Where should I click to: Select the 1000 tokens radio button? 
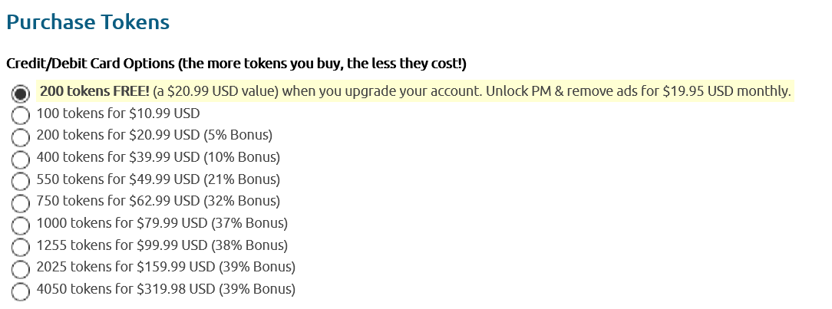(21, 225)
